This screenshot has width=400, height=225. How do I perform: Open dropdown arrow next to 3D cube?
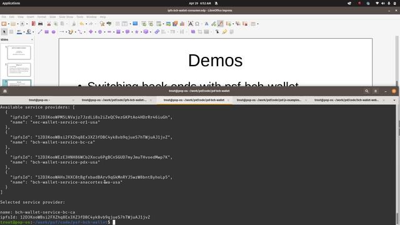tap(151, 32)
